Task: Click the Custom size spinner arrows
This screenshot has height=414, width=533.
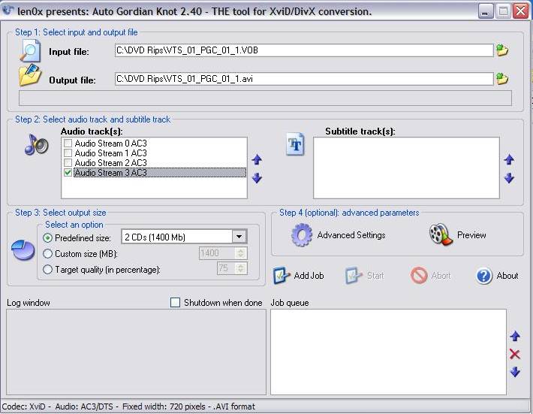Action: tap(241, 253)
